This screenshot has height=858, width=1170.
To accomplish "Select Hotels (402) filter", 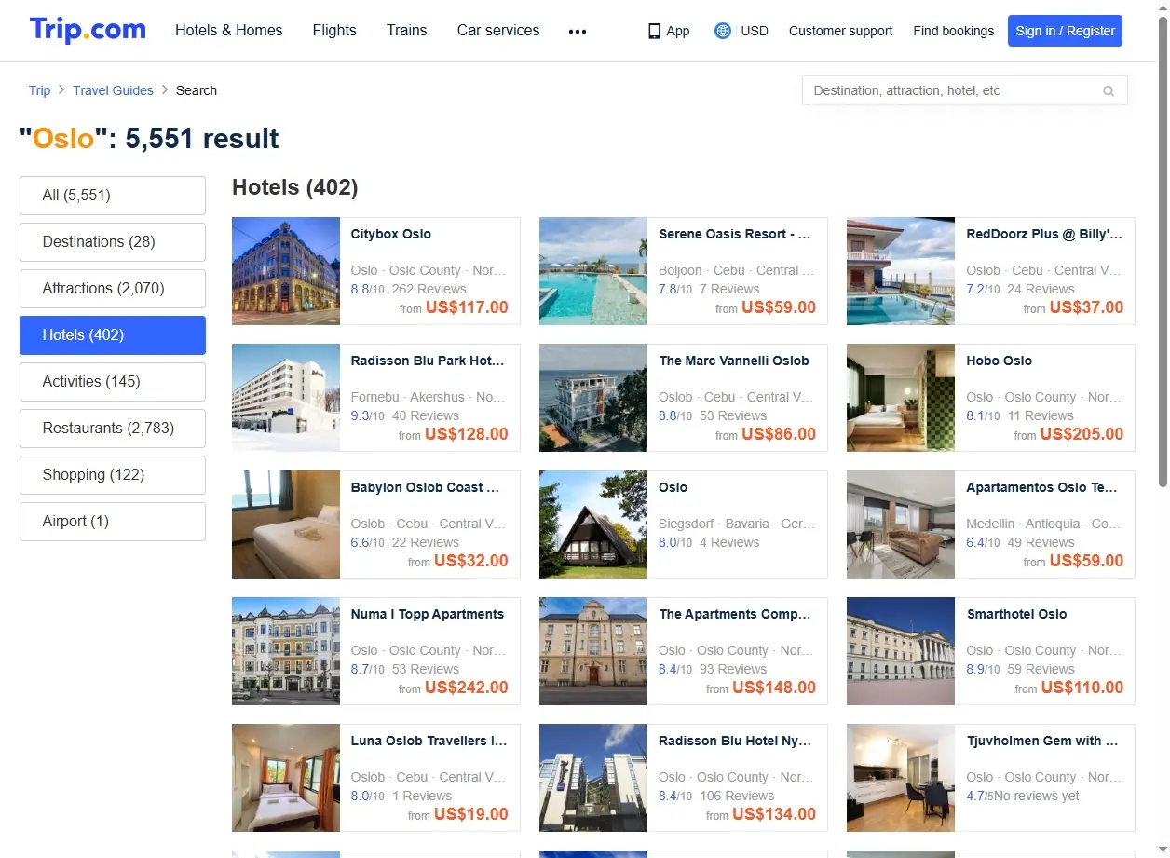I will pyautogui.click(x=113, y=335).
